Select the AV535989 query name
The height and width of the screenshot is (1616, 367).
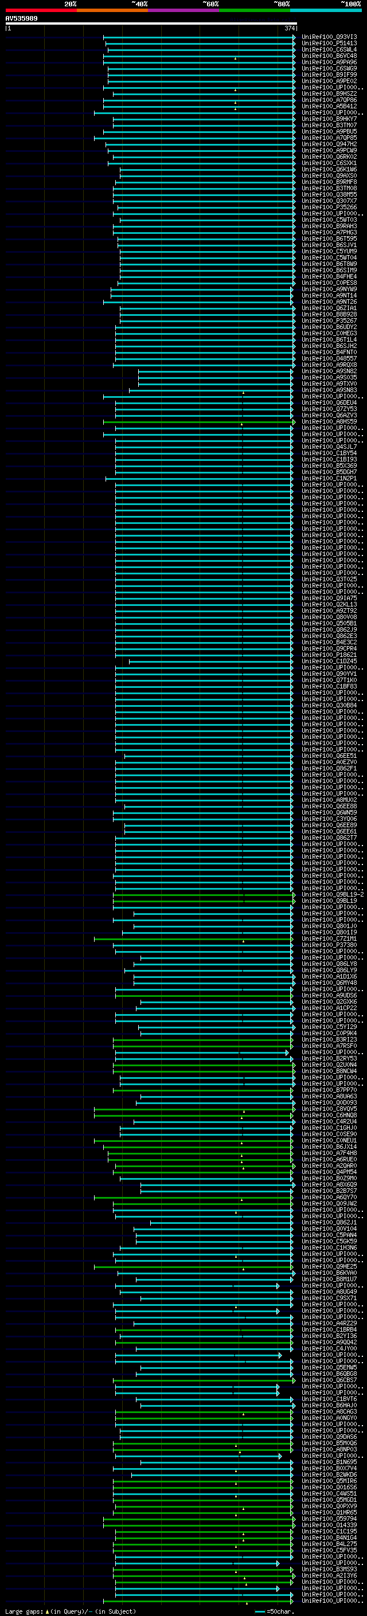coord(21,18)
